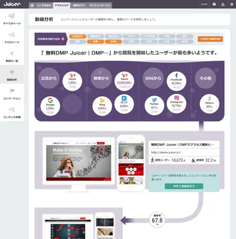Click the 検索から category circle
Image resolution: width=236 pixels, height=239 pixels.
point(101,78)
